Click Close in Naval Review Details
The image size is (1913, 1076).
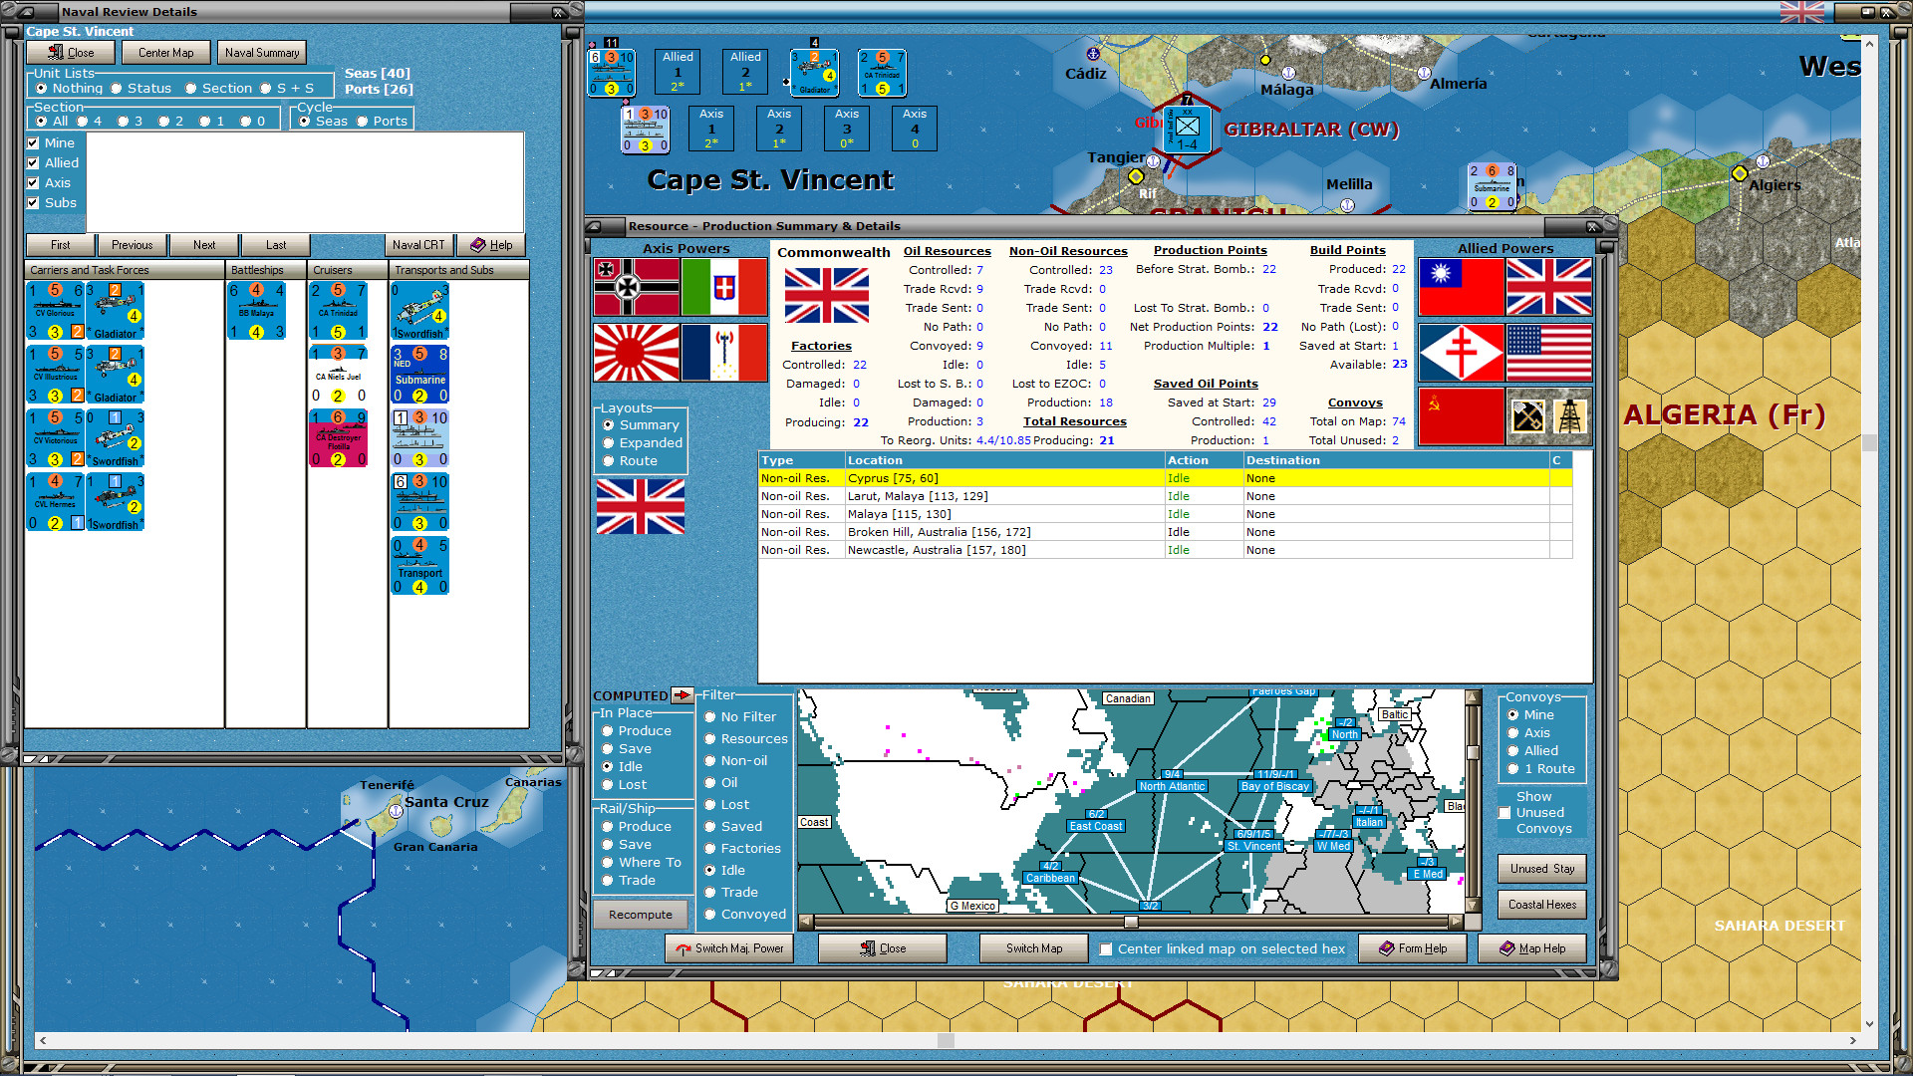coord(71,53)
